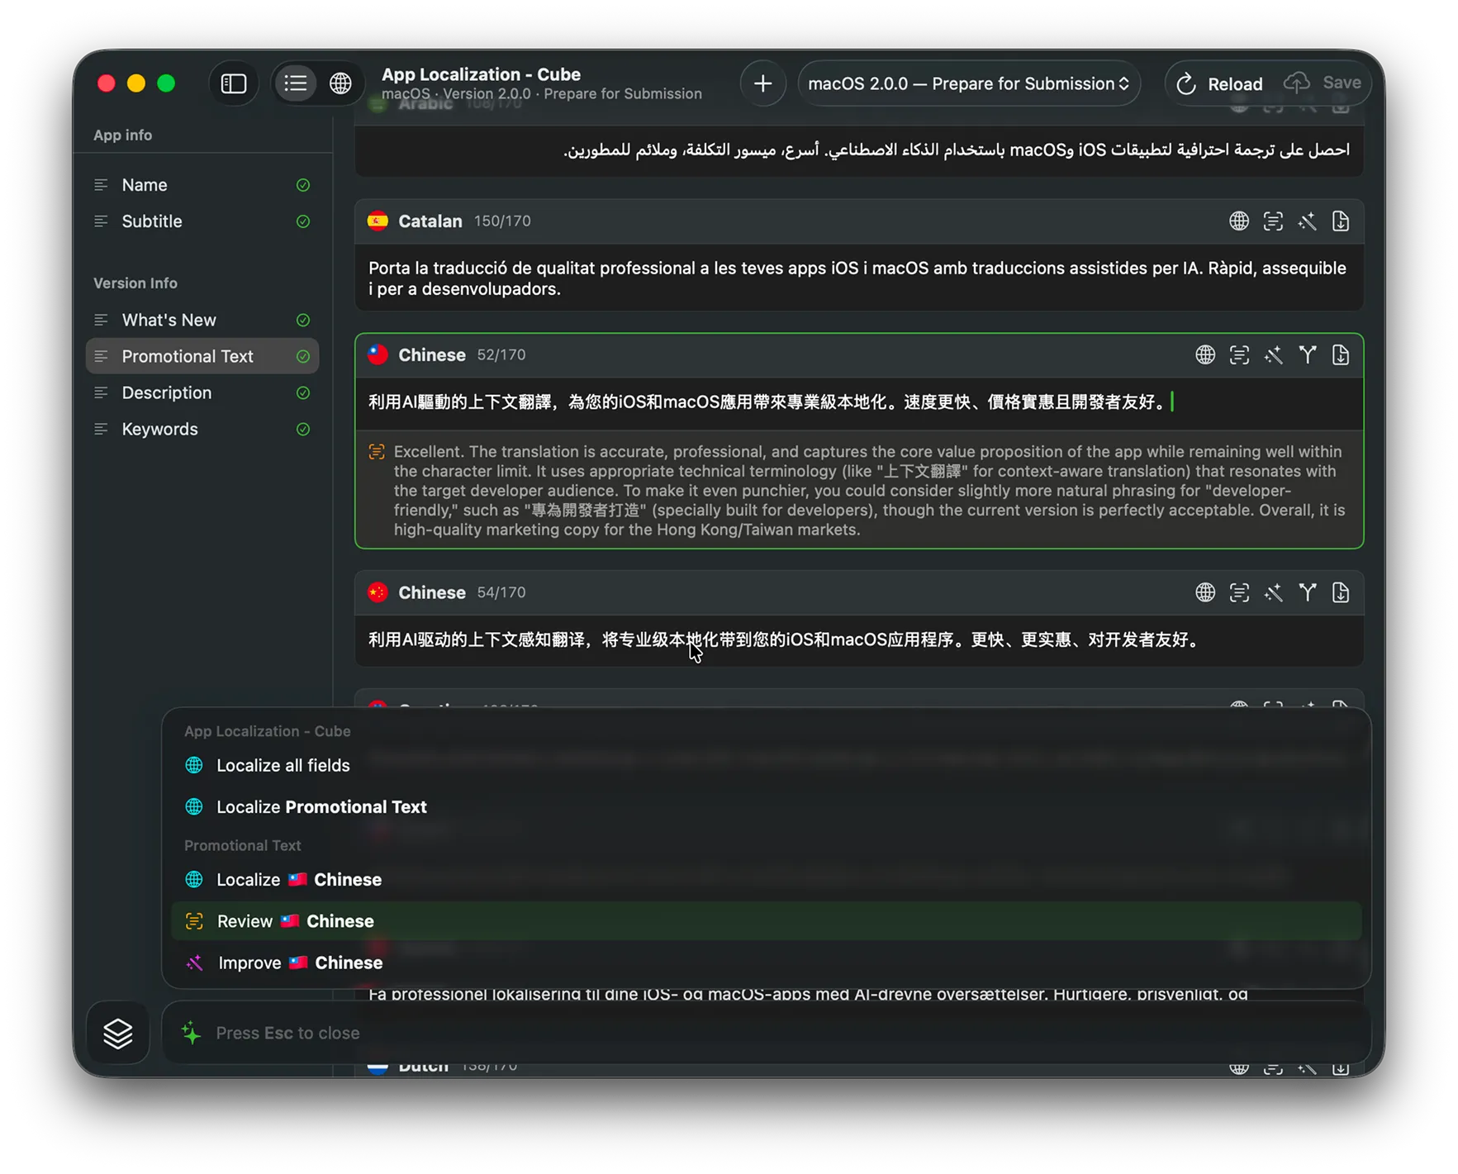Localize the Catalan row via globe icon
Viewport: 1458px width, 1174px height.
(x=1238, y=221)
